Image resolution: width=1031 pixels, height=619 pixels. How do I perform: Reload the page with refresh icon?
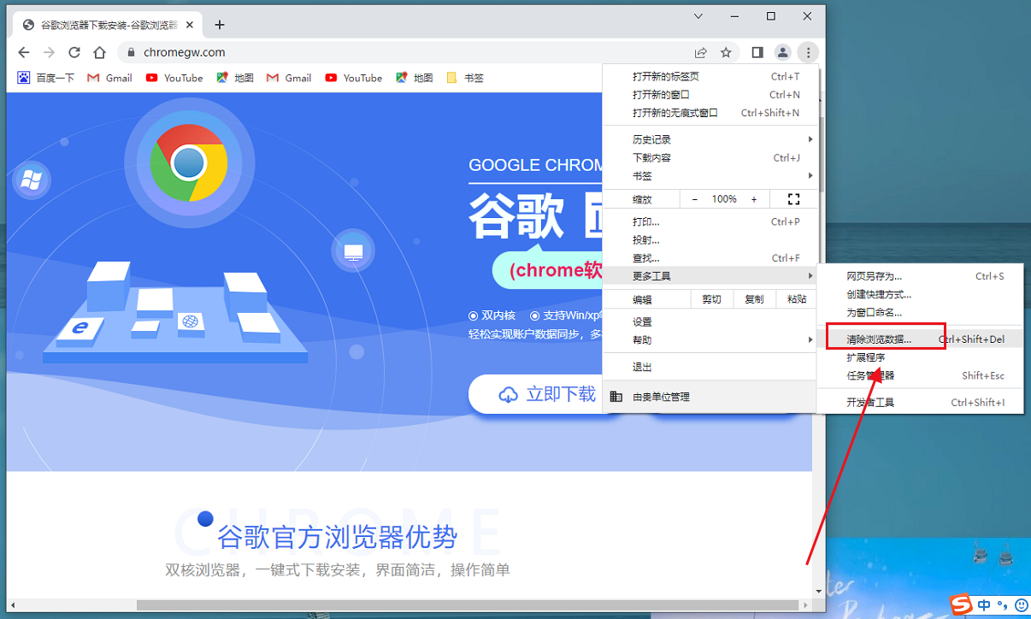(74, 52)
